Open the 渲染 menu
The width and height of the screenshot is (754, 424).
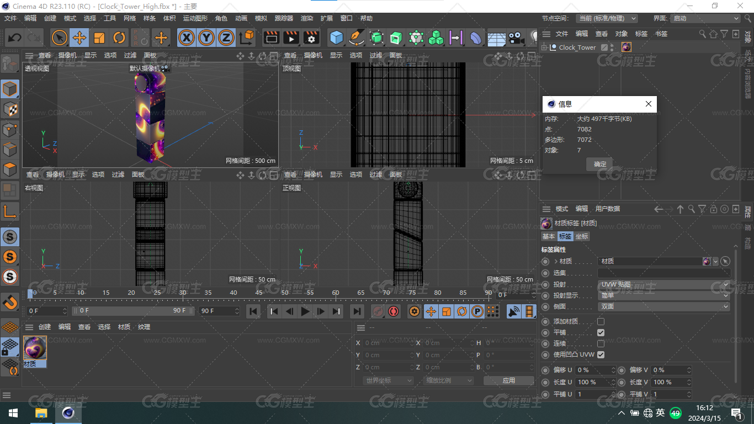click(x=307, y=18)
